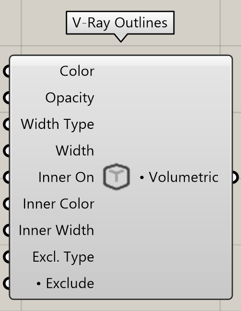Click the Exclude input grip
This screenshot has height=311, width=241.
[x=7, y=283]
